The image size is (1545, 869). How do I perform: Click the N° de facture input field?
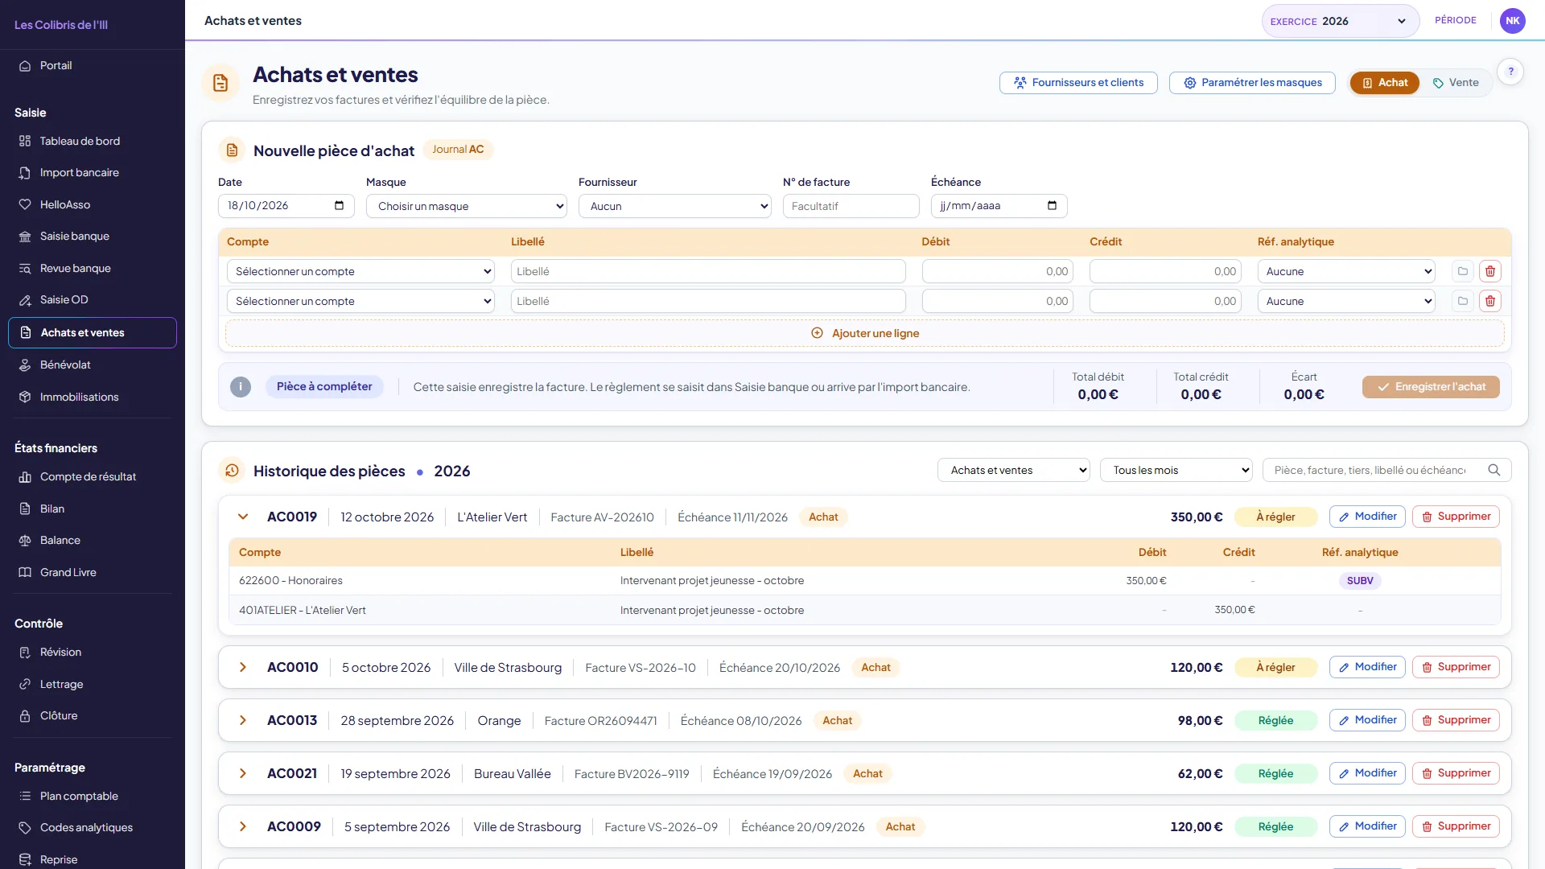click(x=851, y=206)
